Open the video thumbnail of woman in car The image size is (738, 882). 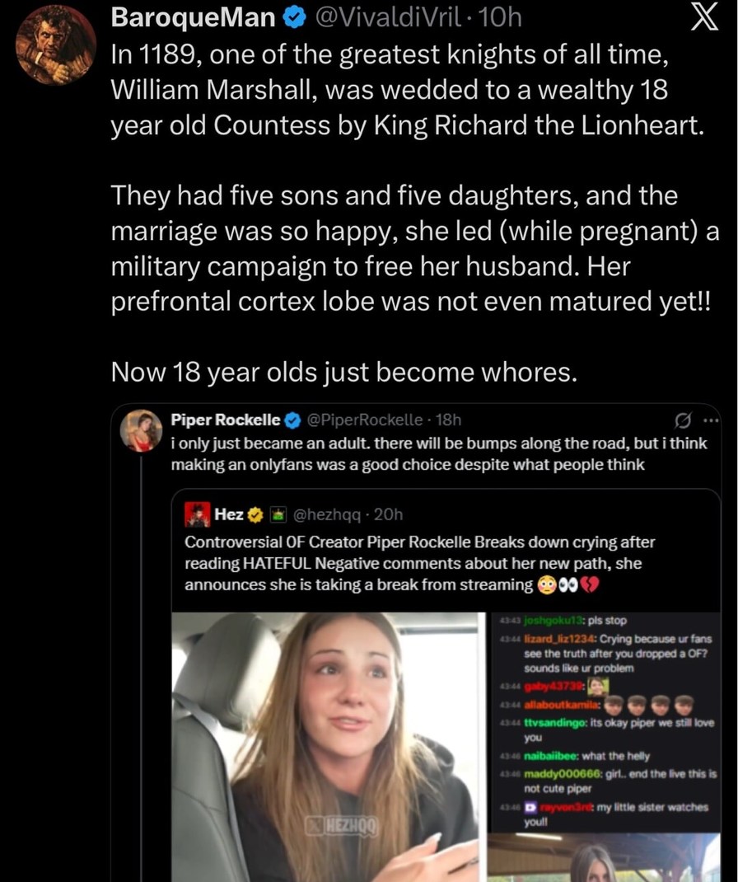tap(325, 746)
